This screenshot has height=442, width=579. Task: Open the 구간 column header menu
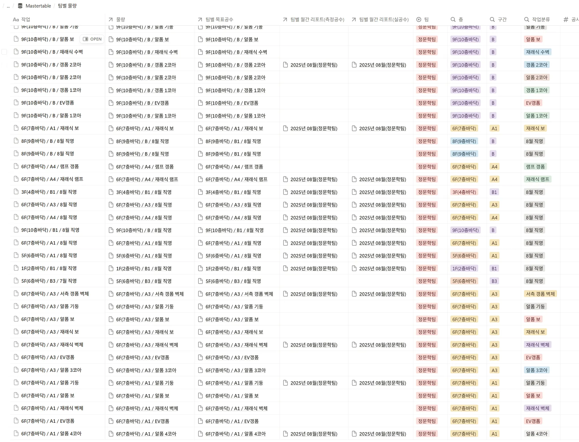(502, 20)
